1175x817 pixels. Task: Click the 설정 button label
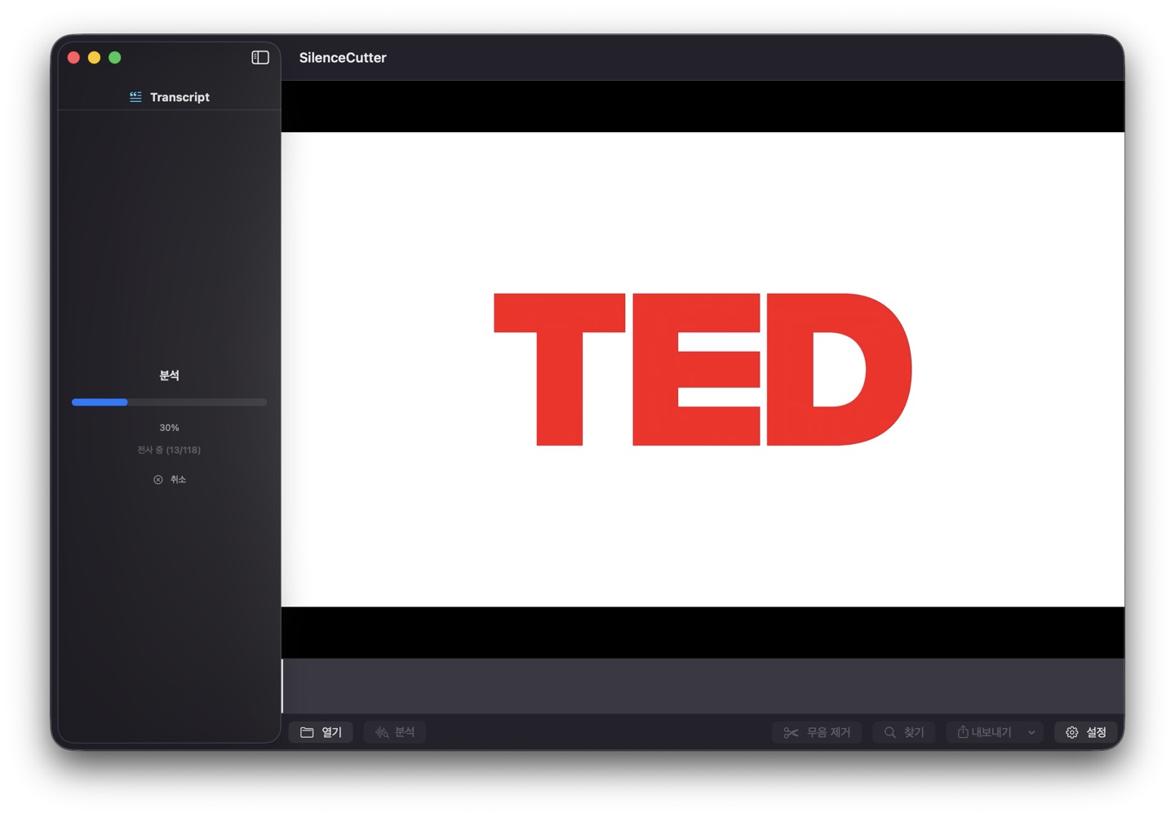click(x=1096, y=732)
